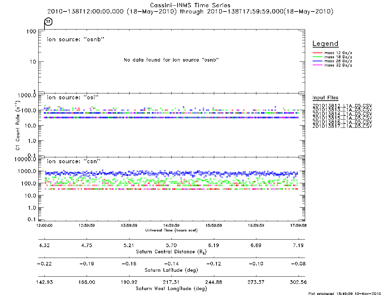Click the Input Files heading
The width and height of the screenshot is (381, 295).
point(325,98)
